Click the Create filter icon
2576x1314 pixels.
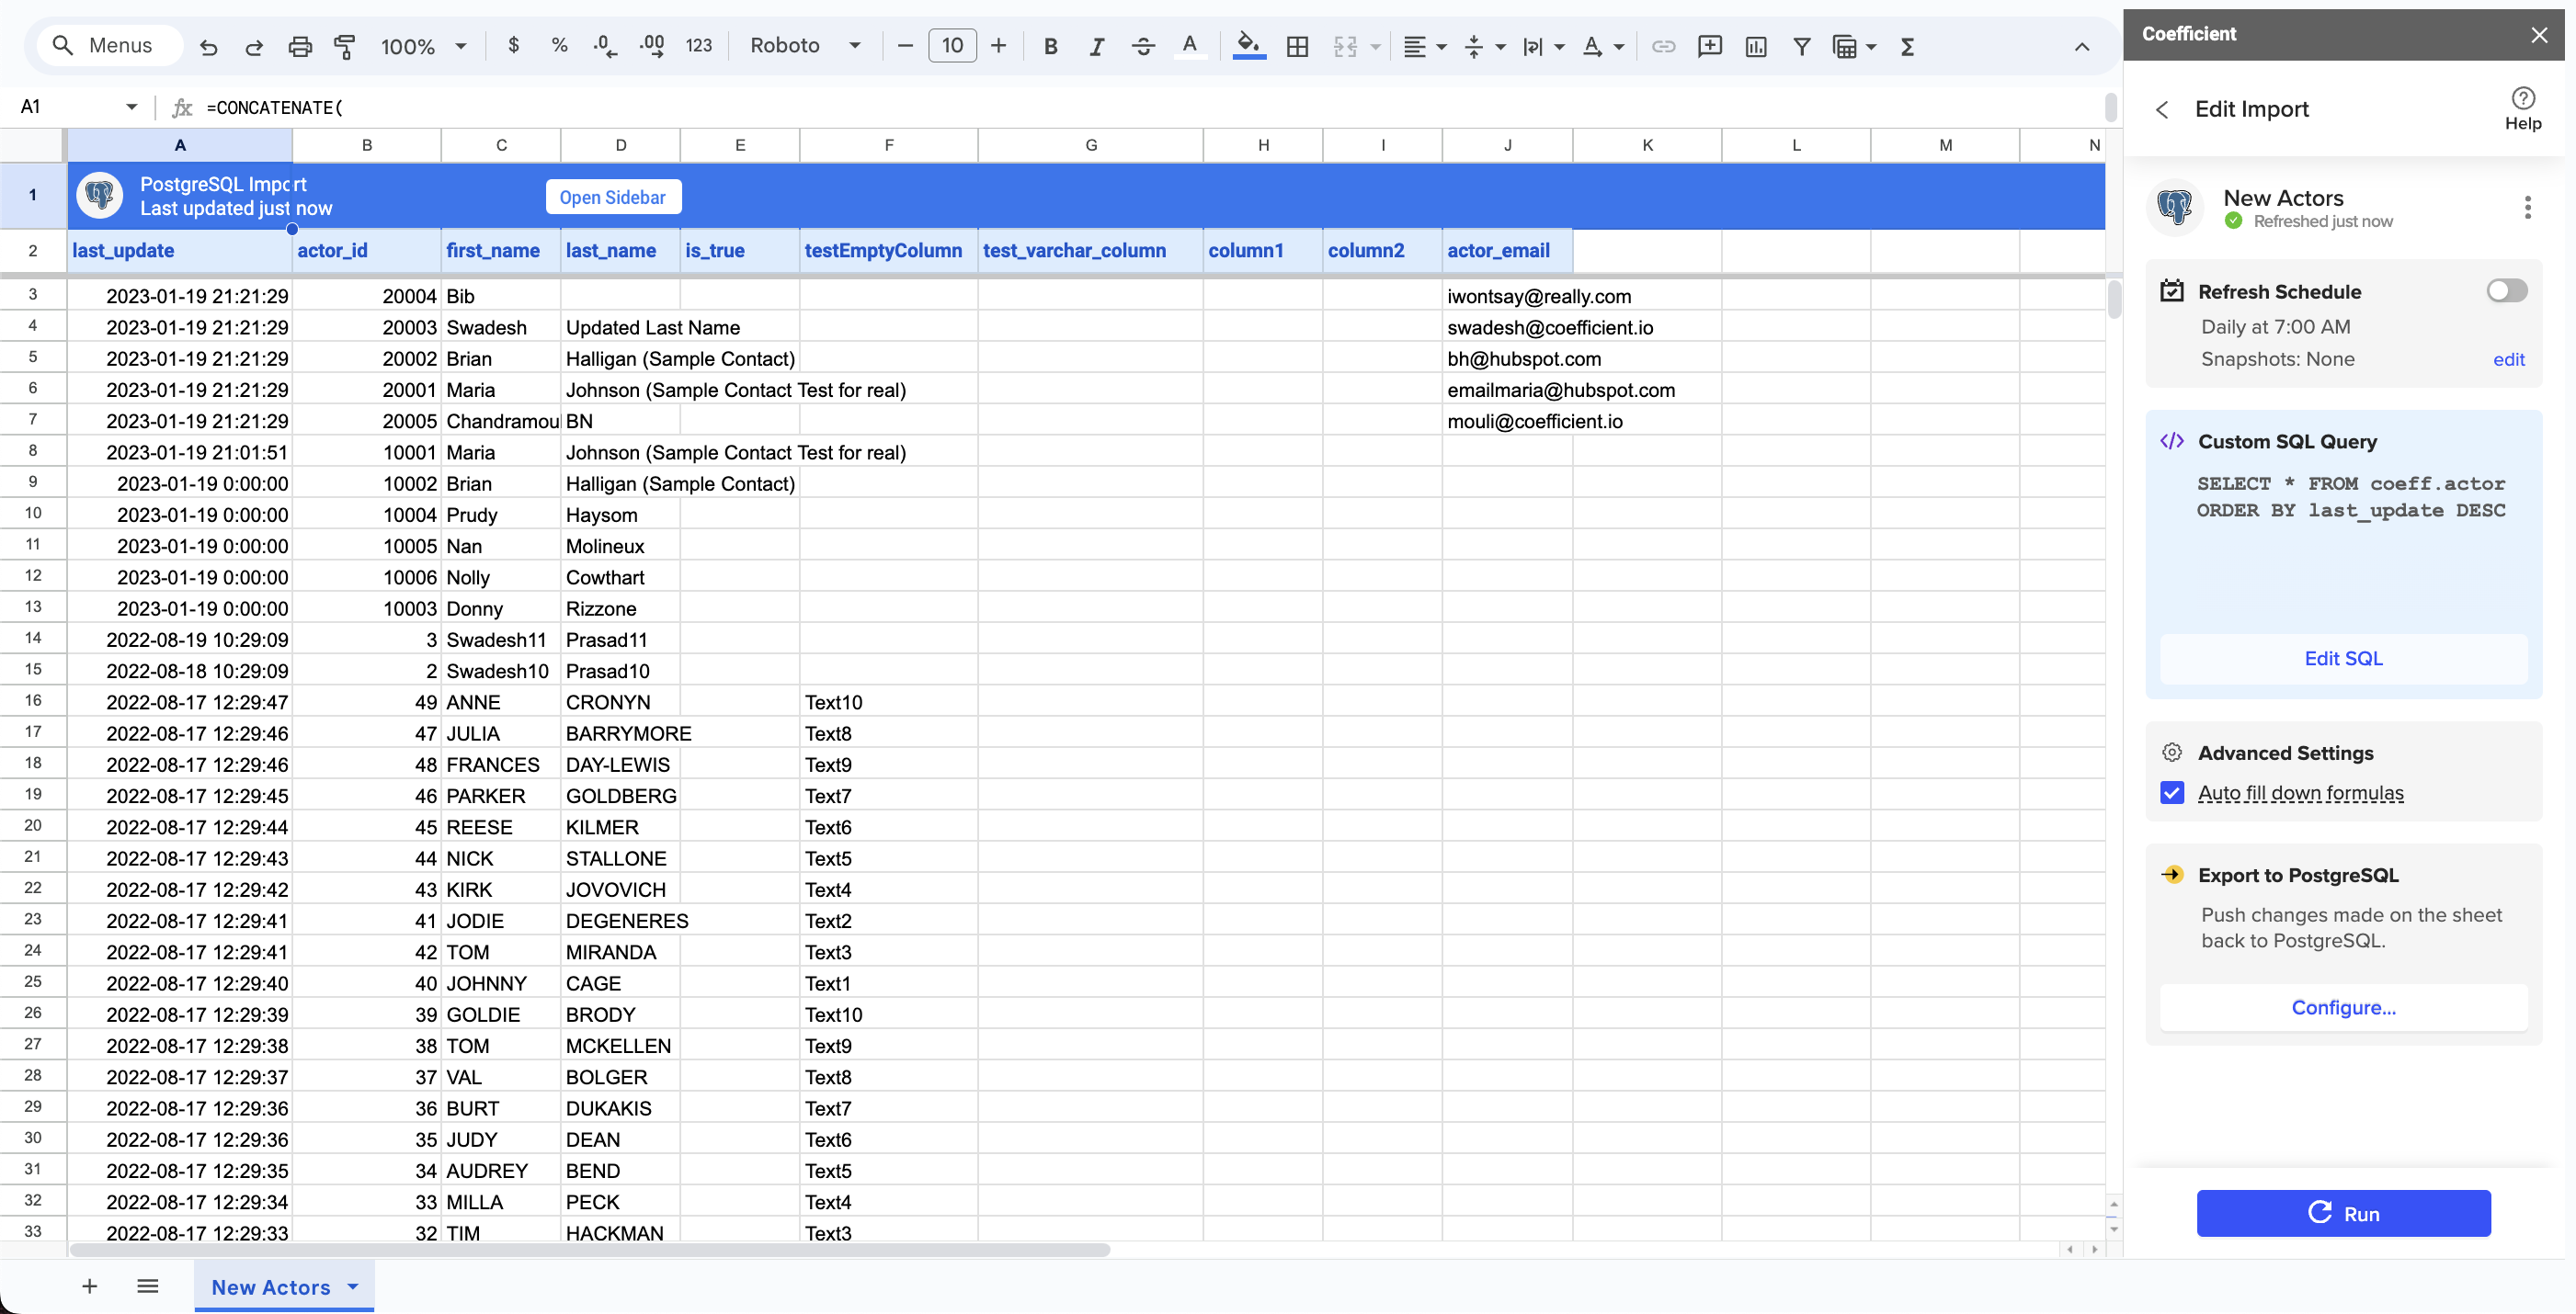[1801, 46]
